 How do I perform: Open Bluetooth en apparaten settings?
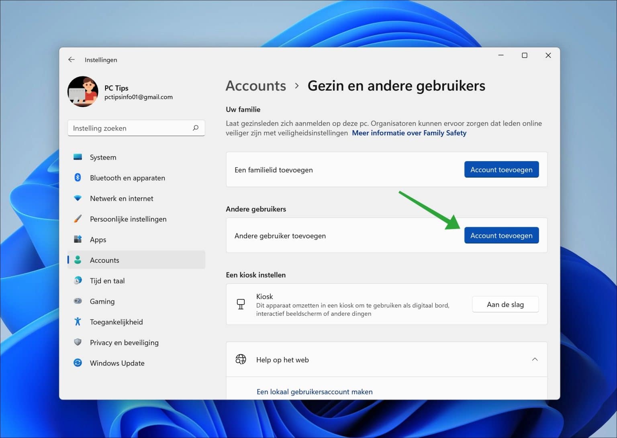(78, 178)
